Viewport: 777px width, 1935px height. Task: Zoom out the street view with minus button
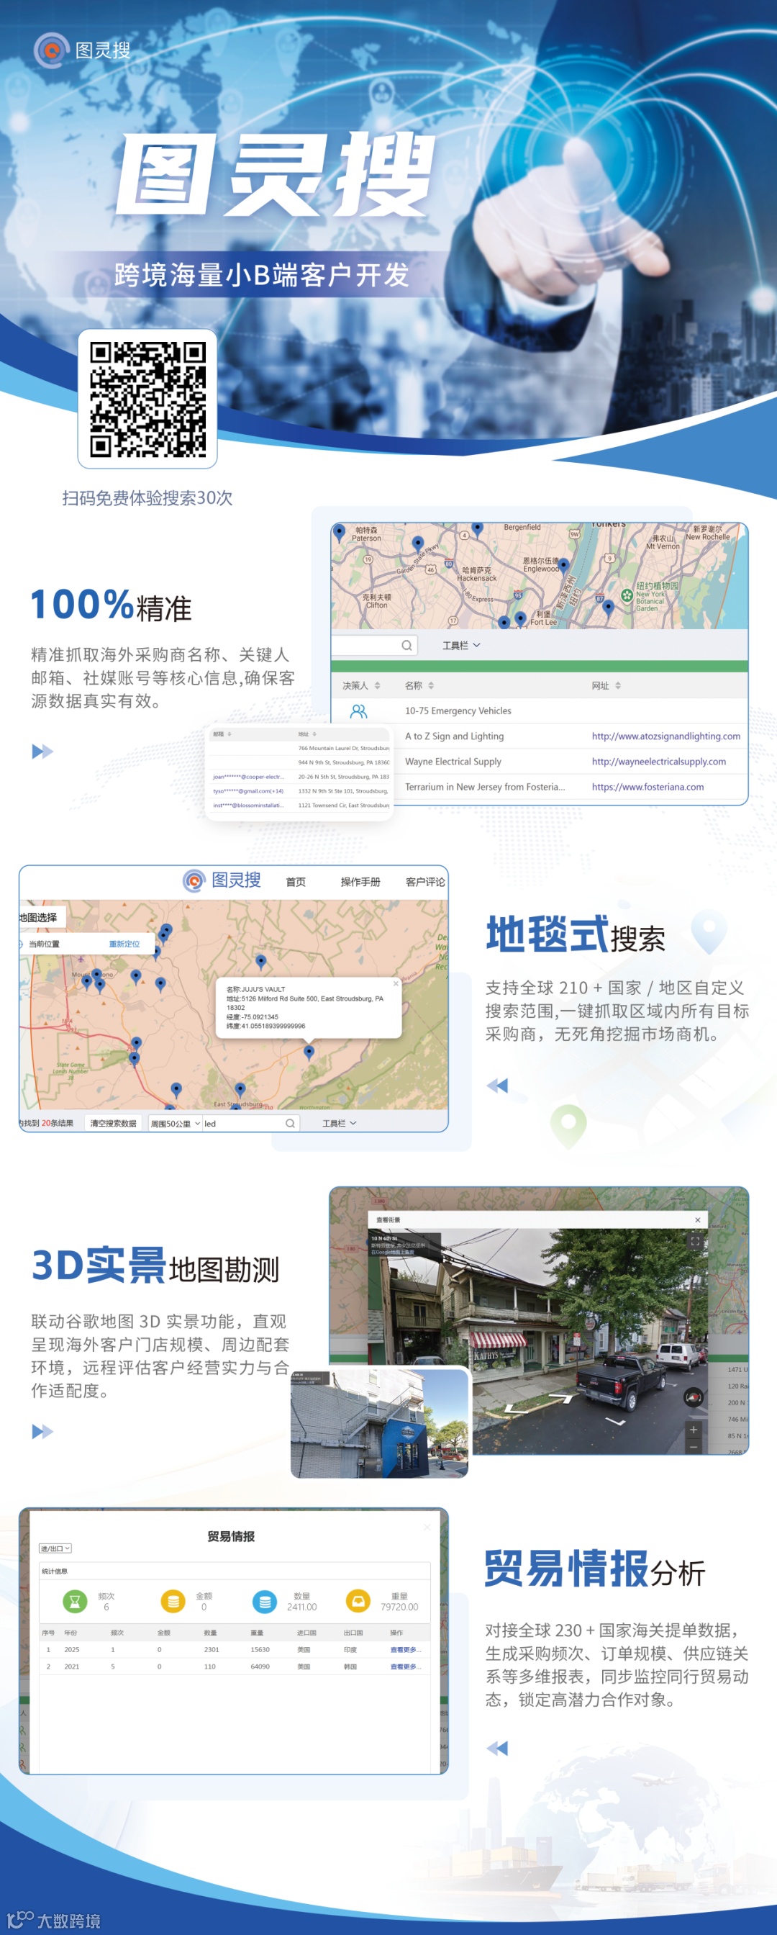[x=694, y=1447]
